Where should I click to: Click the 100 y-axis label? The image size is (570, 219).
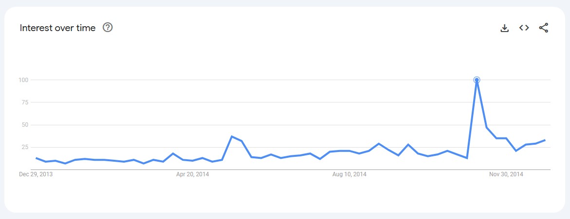pos(24,80)
